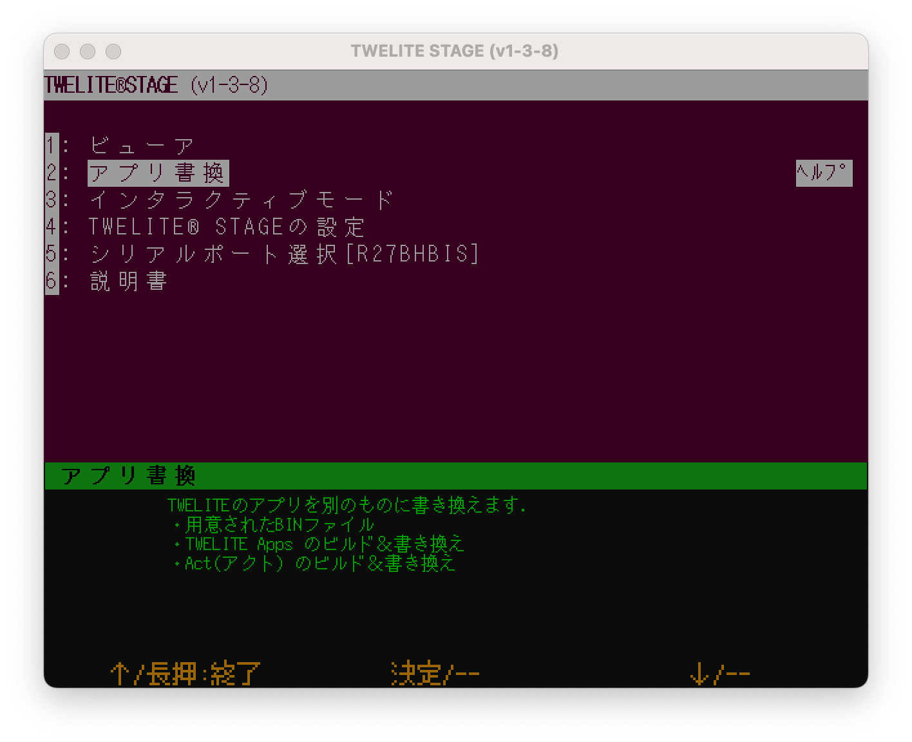The height and width of the screenshot is (742, 912).
Task: Click the number 2 beside アプリ書換
Action: coord(50,171)
